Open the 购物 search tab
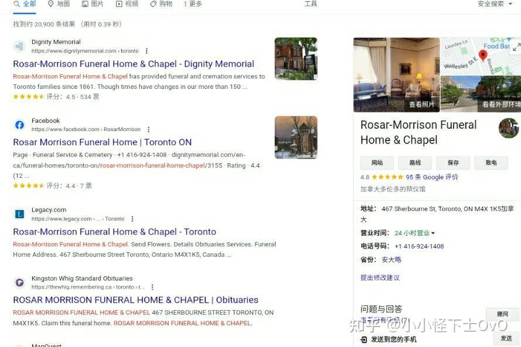 pyautogui.click(x=161, y=4)
